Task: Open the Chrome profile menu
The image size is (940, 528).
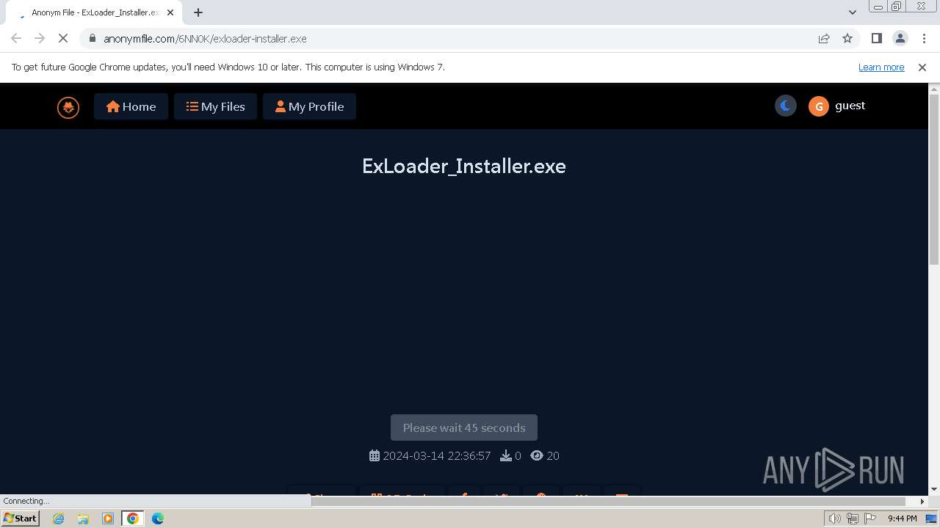Action: click(900, 38)
